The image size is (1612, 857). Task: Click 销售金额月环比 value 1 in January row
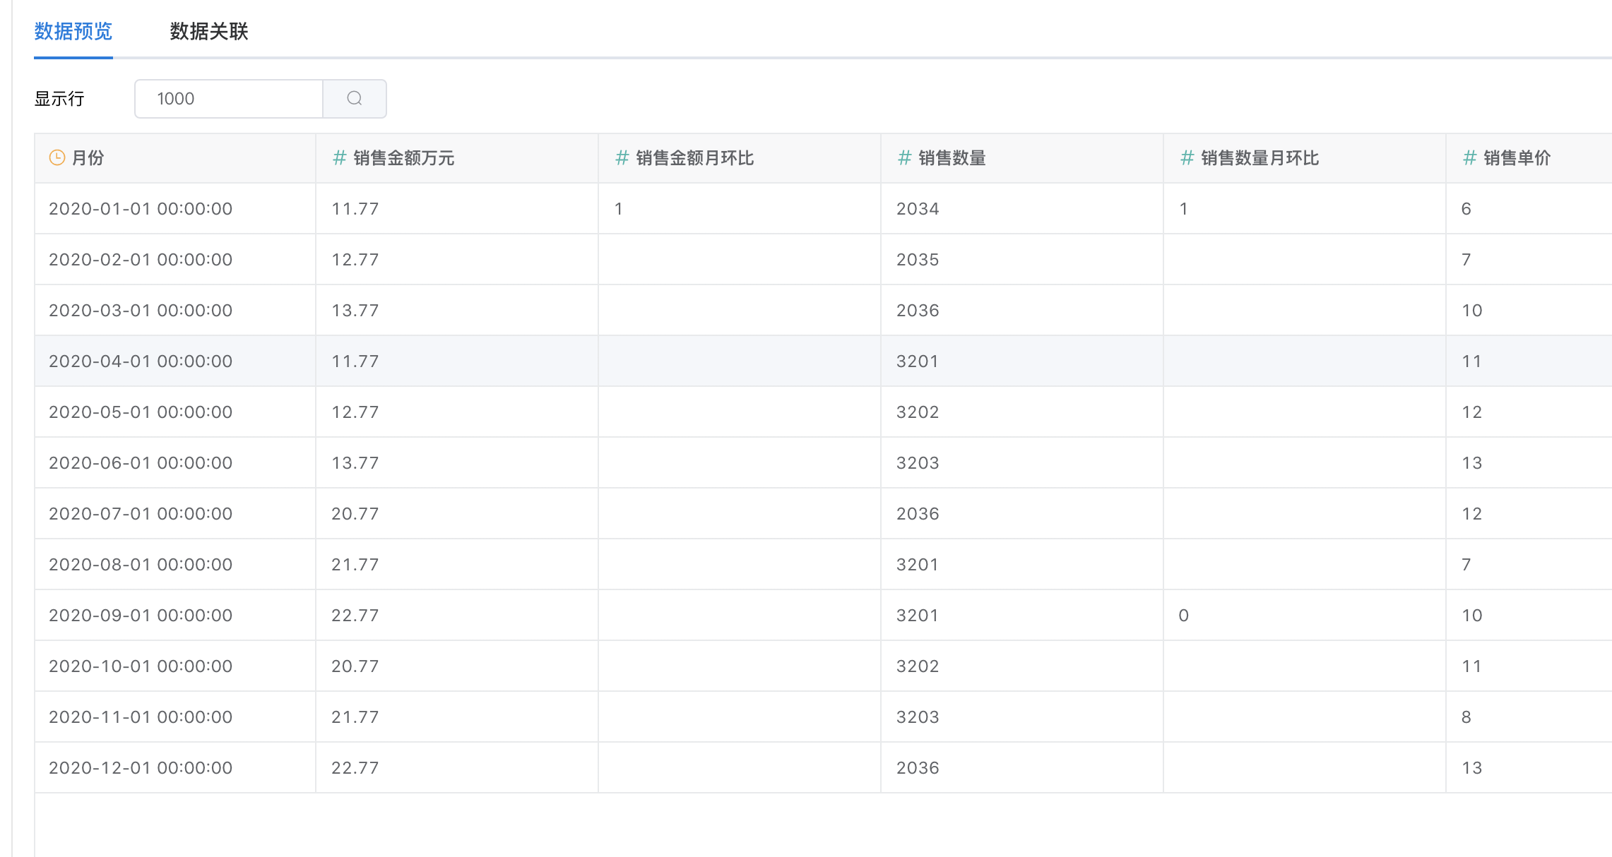point(619,209)
